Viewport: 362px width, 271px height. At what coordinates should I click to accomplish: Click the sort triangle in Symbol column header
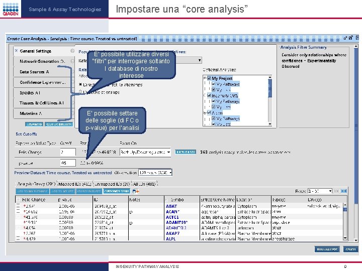click(167, 200)
